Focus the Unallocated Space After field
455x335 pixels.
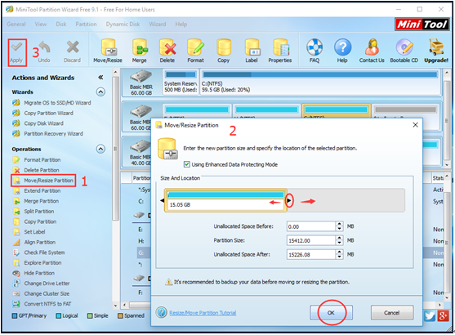pyautogui.click(x=311, y=255)
